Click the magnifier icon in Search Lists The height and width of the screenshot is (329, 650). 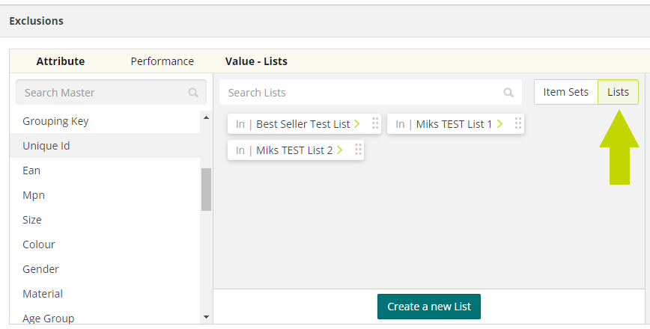tap(508, 92)
